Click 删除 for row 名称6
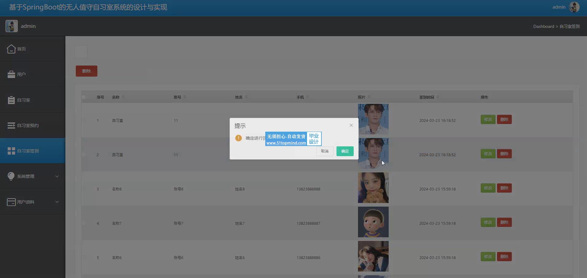The image size is (587, 278). pyautogui.click(x=504, y=257)
